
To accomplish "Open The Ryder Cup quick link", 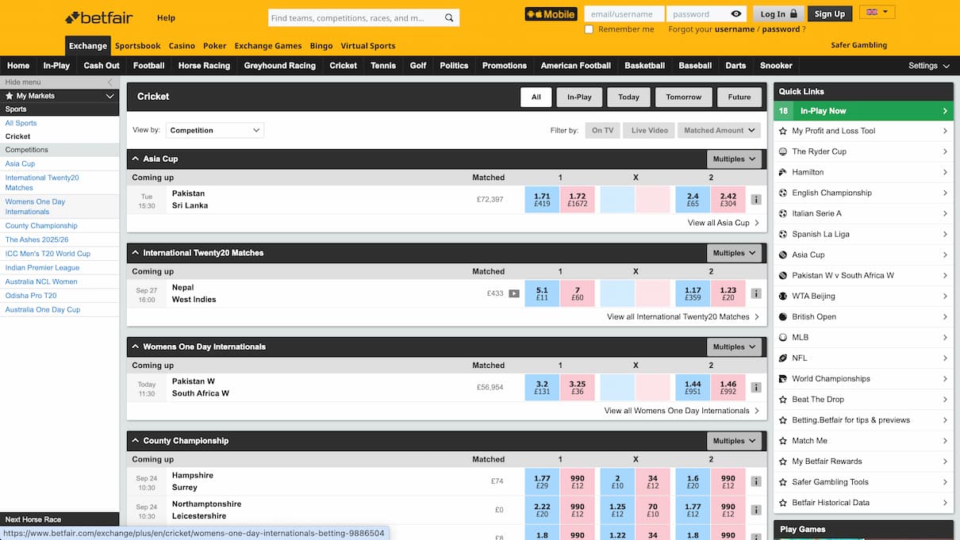I will pyautogui.click(x=863, y=151).
